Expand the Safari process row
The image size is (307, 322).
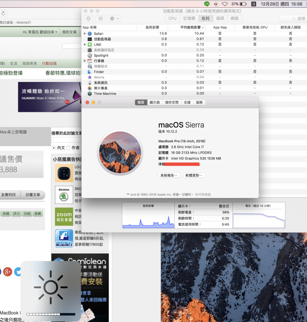coord(85,33)
